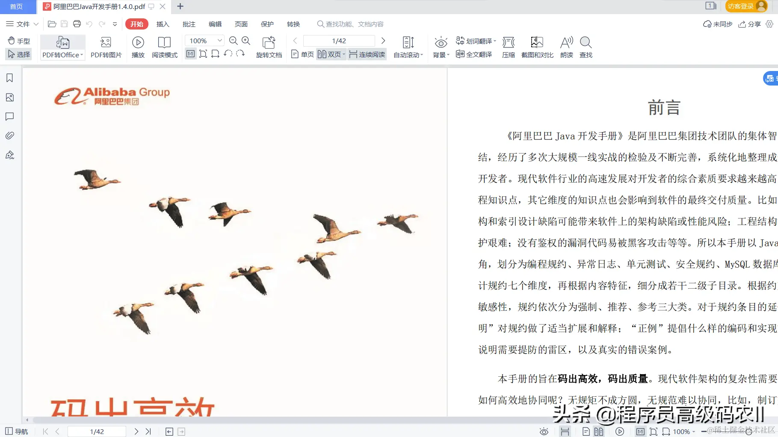Enable 连续阅读 continuous reading mode

tap(367, 54)
